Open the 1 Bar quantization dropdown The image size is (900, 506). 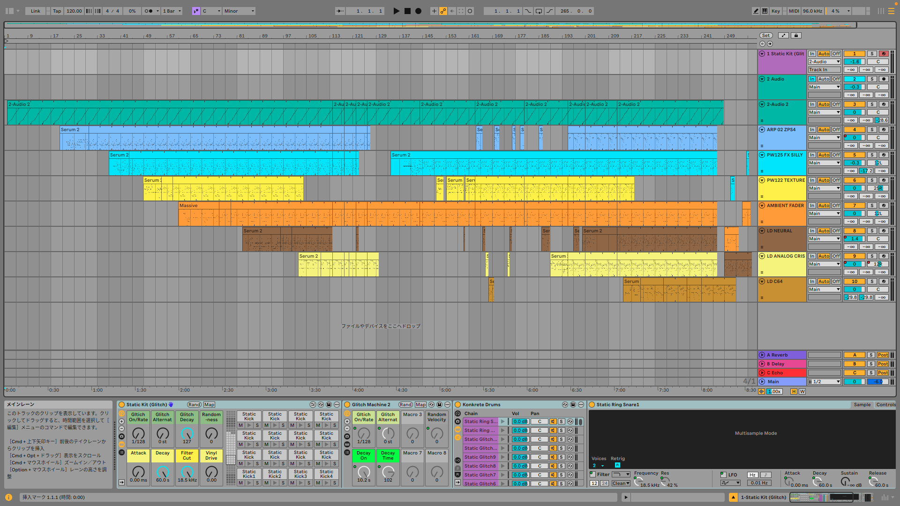(172, 11)
